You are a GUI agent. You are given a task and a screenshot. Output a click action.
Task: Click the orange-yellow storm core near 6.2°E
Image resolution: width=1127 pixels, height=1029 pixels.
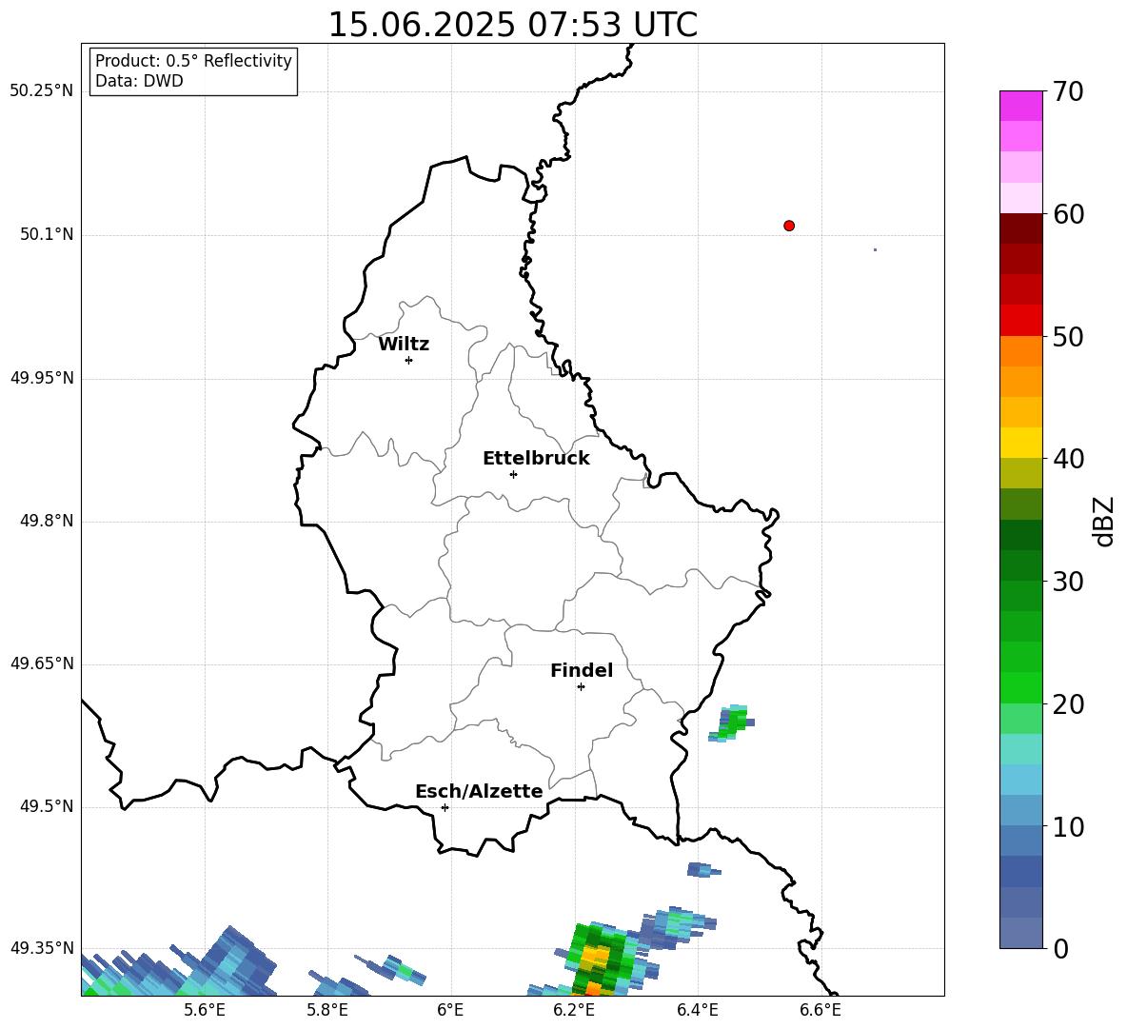tap(595, 958)
